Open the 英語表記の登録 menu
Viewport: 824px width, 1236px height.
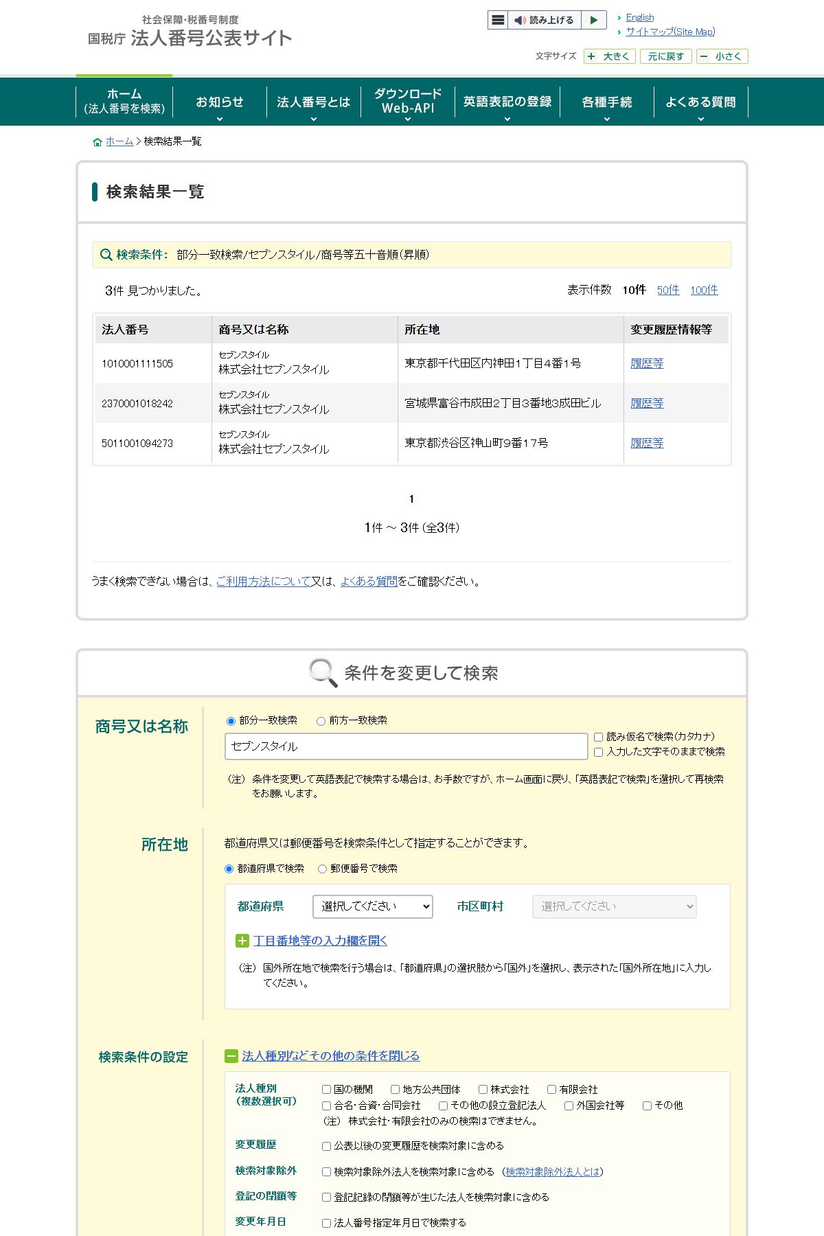coord(507,102)
